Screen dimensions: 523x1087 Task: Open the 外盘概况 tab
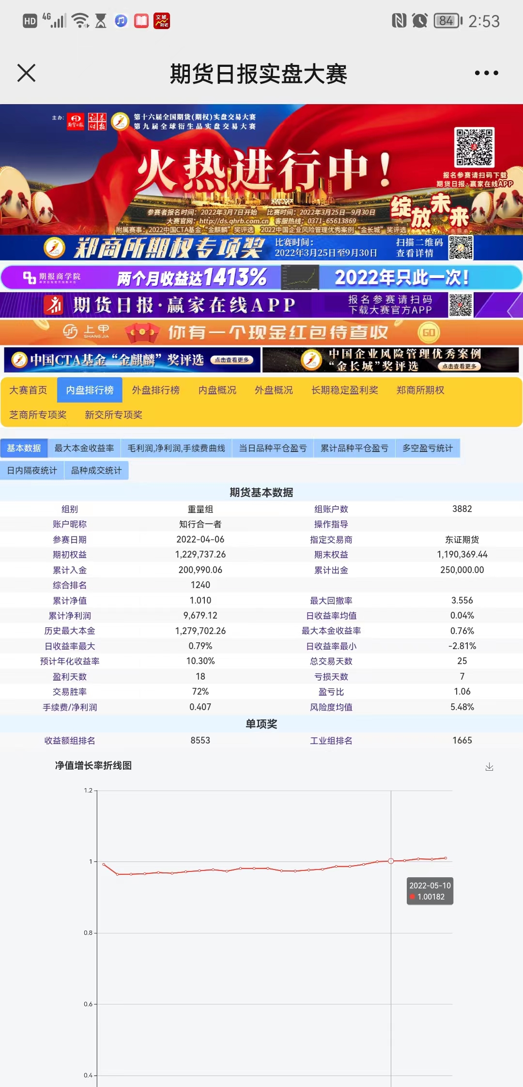274,390
